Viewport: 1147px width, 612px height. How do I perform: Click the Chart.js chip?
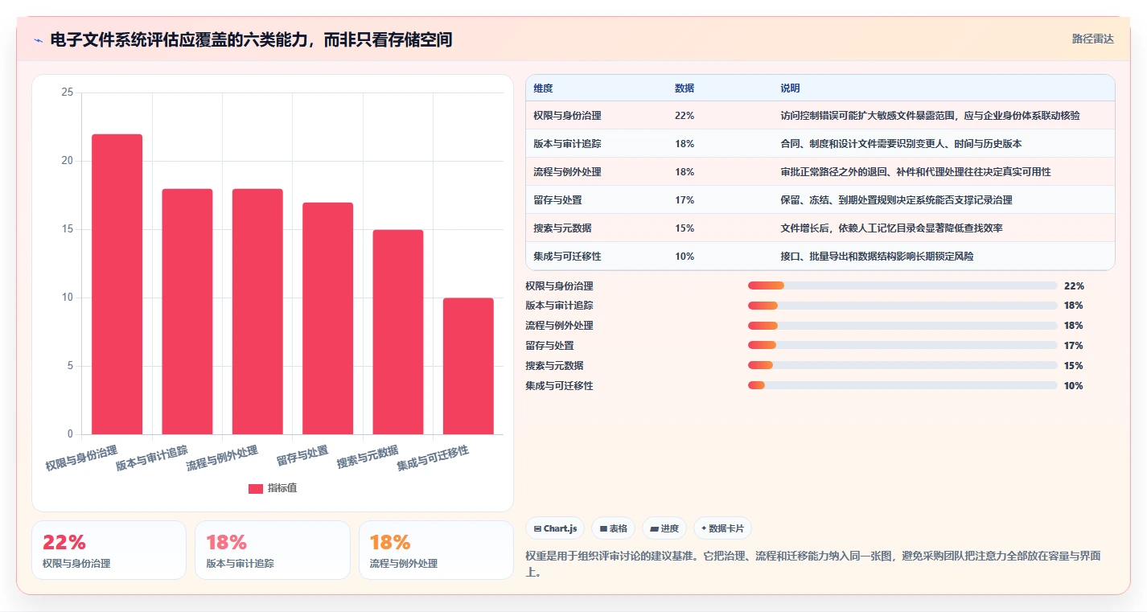[555, 528]
